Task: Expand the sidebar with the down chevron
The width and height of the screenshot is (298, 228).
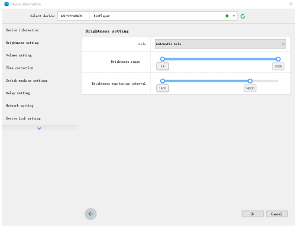Action: [39, 129]
